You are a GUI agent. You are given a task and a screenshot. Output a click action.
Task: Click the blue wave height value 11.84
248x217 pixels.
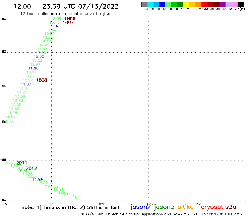pyautogui.click(x=53, y=26)
